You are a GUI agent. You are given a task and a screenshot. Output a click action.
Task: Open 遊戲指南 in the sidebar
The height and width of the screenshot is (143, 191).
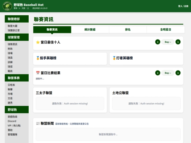pyautogui.click(x=12, y=117)
